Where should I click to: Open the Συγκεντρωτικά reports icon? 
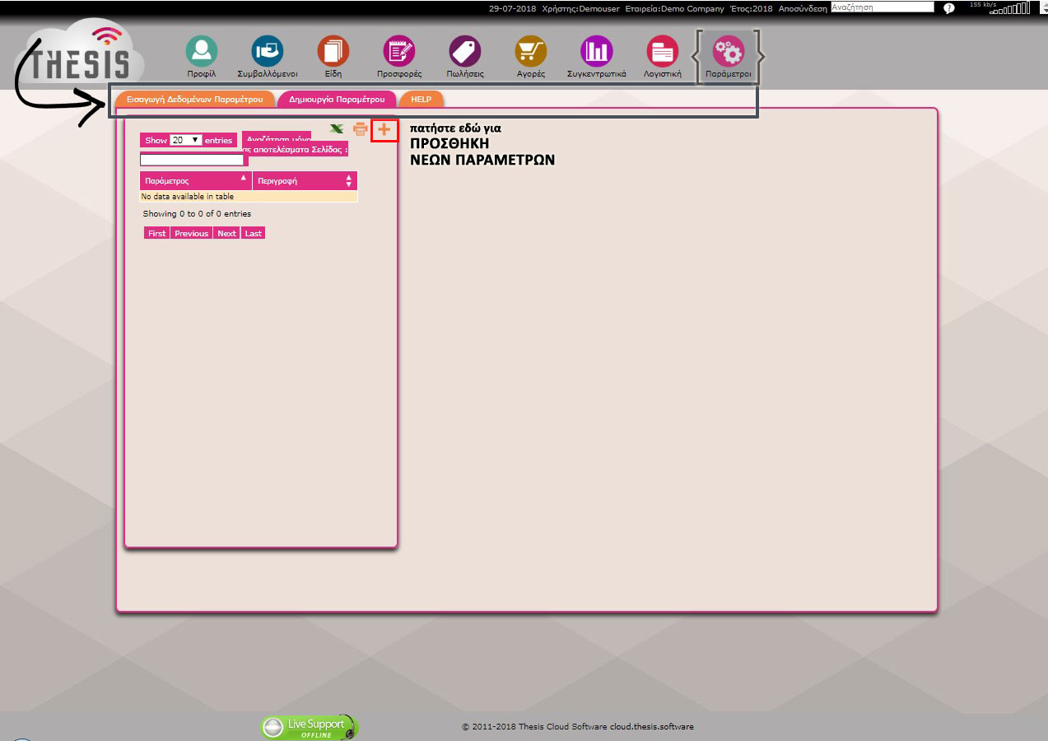[x=597, y=52]
